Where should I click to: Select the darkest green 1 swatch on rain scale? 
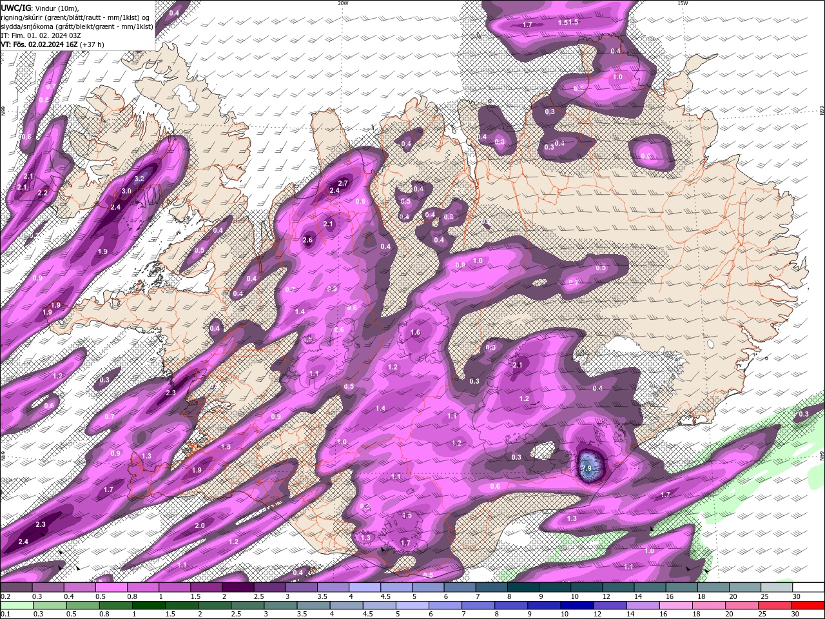click(148, 605)
